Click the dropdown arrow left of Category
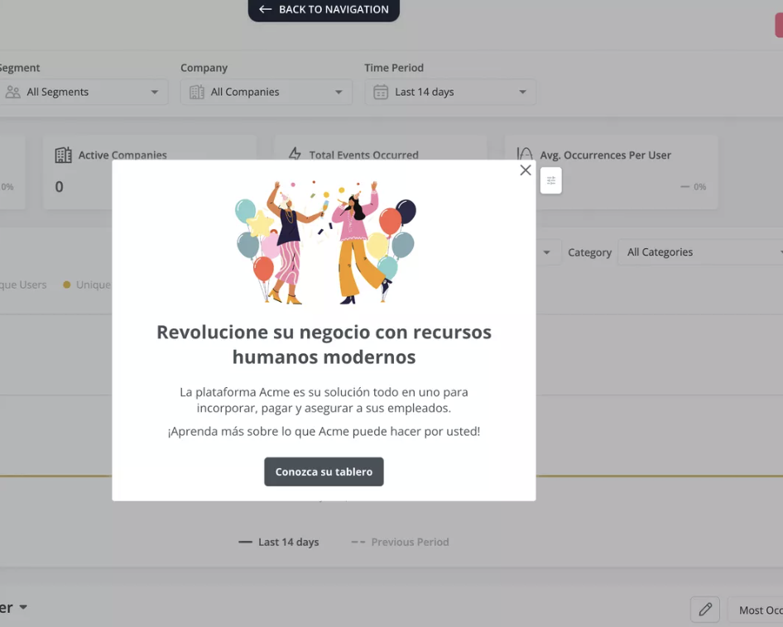Viewport: 783px width, 627px height. (547, 252)
